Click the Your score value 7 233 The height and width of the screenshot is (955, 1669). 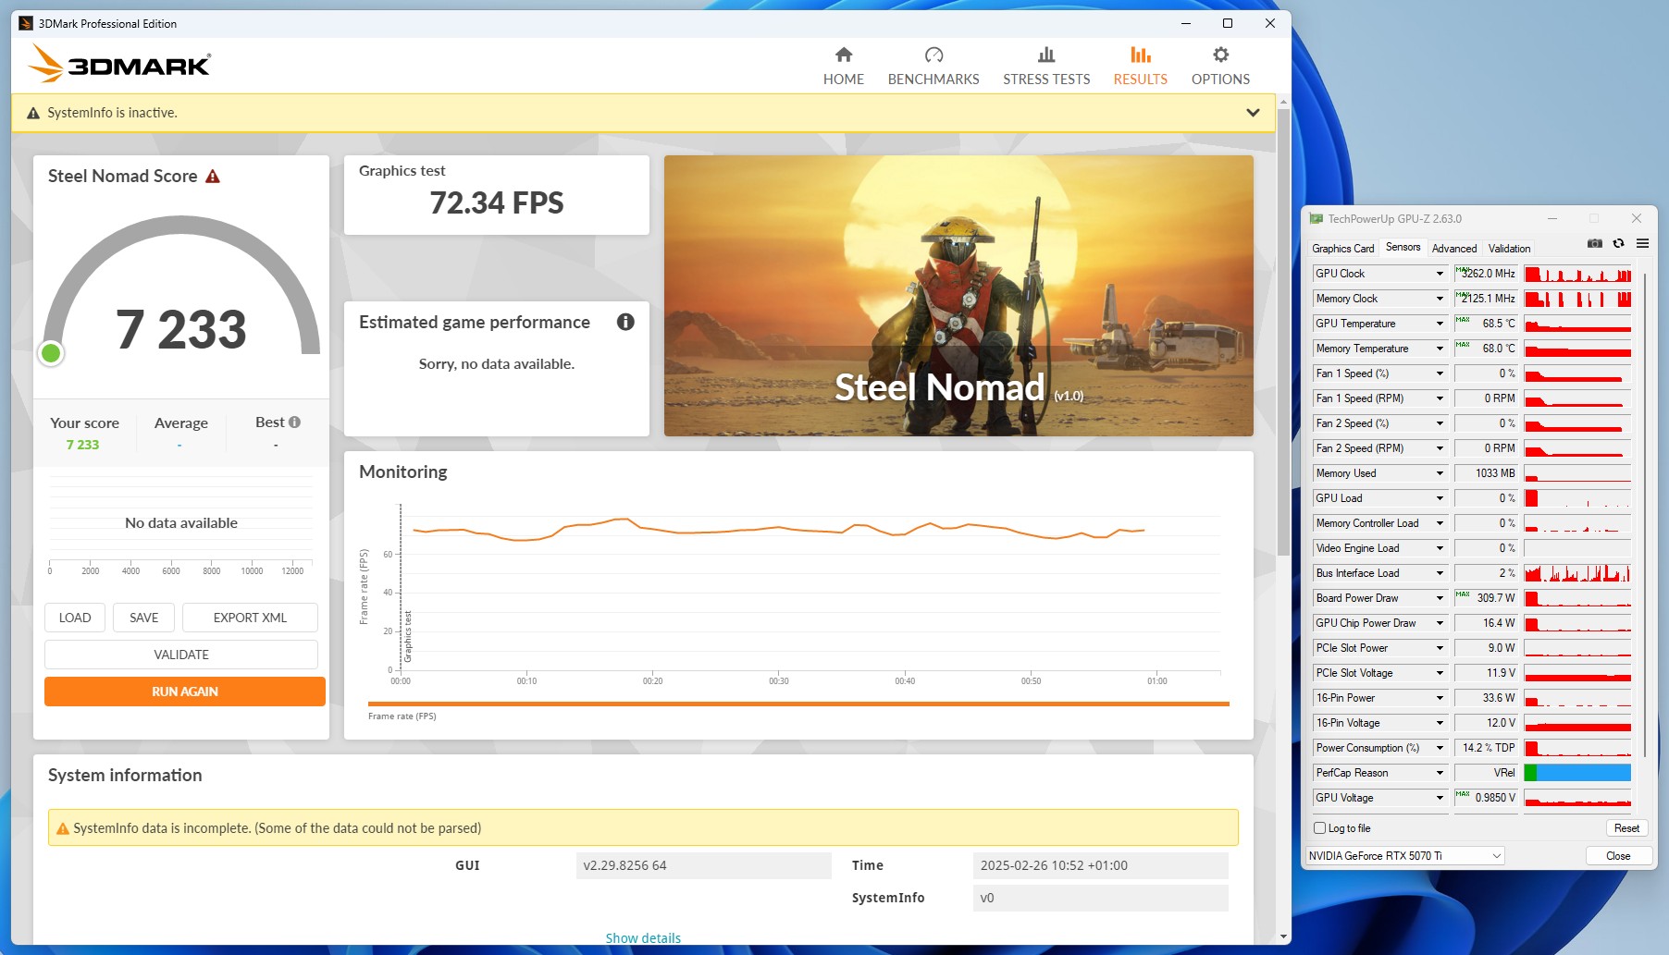(82, 445)
